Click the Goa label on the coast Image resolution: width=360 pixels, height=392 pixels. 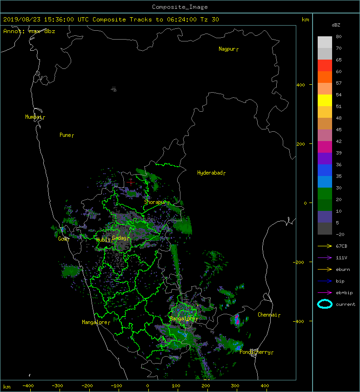64,239
